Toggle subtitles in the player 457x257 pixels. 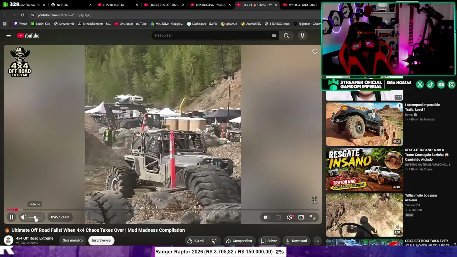point(278,217)
